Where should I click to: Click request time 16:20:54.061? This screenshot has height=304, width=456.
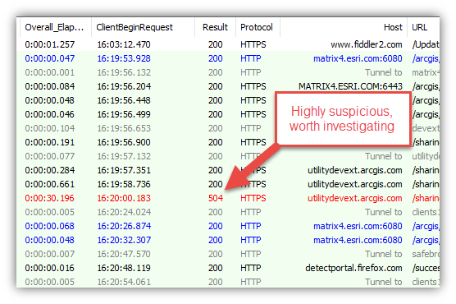124,282
